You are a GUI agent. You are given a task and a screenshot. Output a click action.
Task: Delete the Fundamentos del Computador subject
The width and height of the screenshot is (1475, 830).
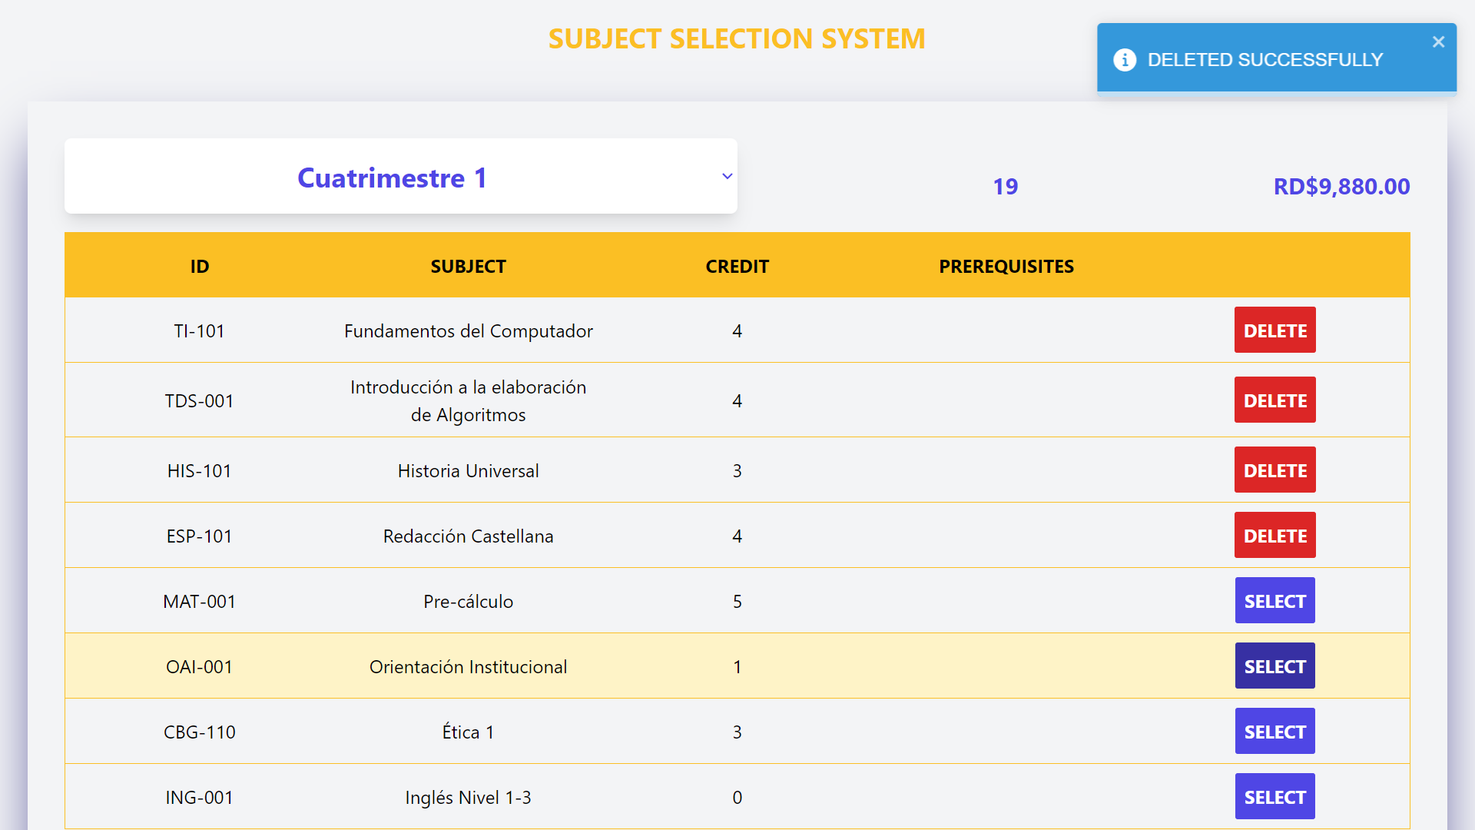pos(1274,330)
